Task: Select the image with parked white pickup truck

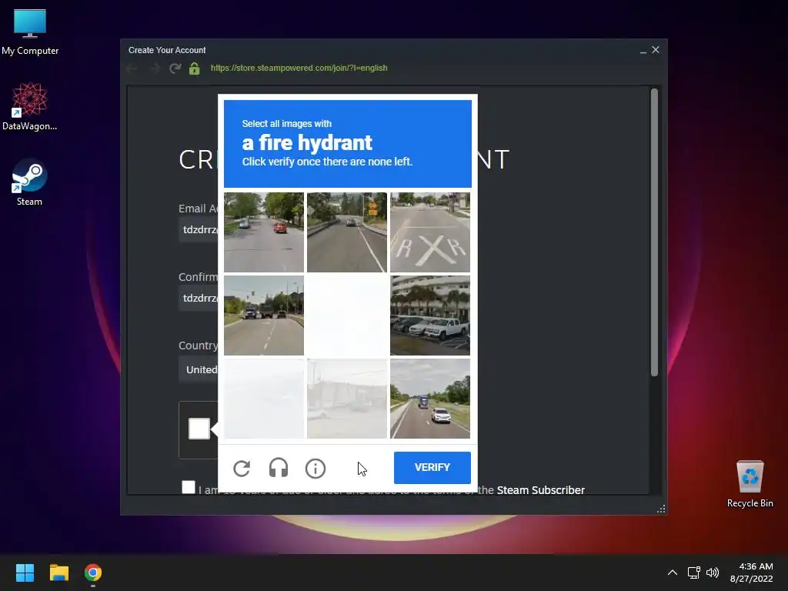Action: click(430, 315)
